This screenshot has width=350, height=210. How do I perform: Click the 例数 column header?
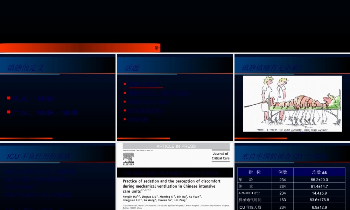tap(282, 172)
